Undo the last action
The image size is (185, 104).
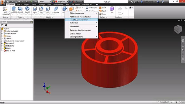(x=19, y=2)
